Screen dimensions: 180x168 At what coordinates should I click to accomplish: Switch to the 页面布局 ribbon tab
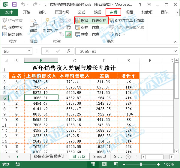[x=62, y=12]
